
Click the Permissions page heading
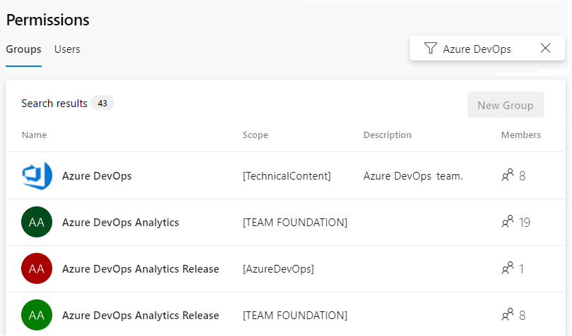48,20
